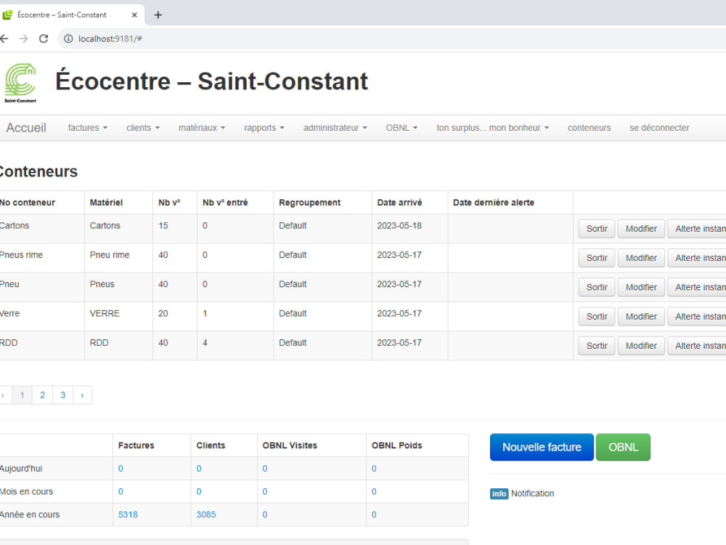Click the Conteneurs section heading

tap(38, 171)
